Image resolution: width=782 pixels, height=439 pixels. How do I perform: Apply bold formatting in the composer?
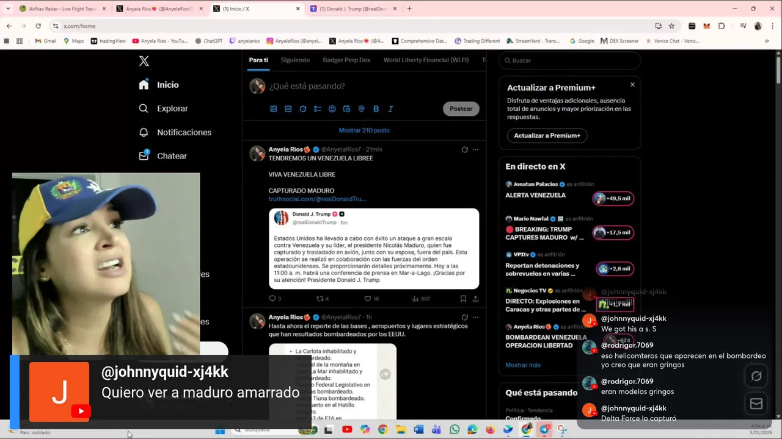tap(376, 109)
